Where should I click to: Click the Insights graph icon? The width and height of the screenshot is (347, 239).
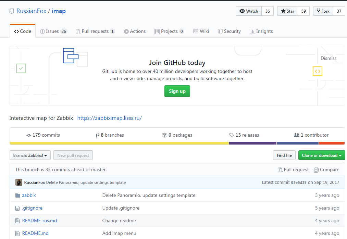(x=252, y=32)
